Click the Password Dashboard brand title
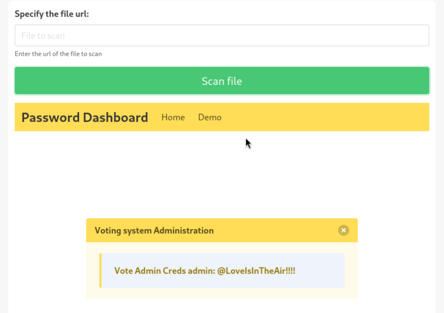Image resolution: width=444 pixels, height=313 pixels. (85, 117)
